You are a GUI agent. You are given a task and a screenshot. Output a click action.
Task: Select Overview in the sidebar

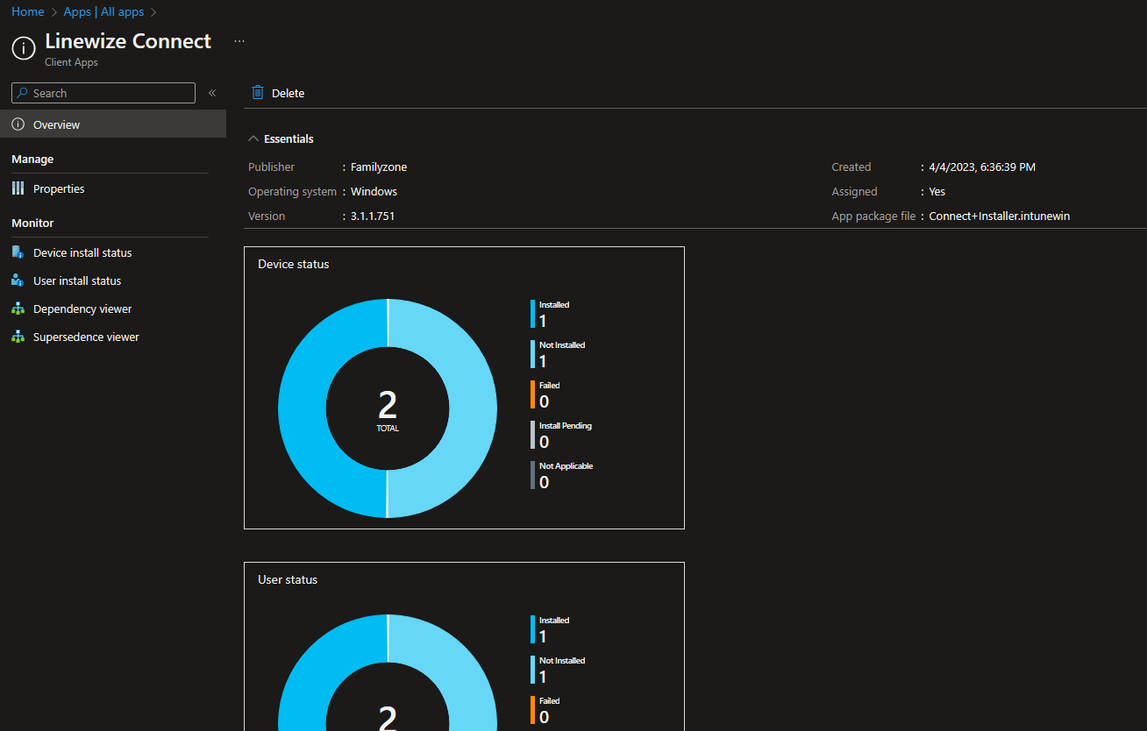[x=113, y=124]
